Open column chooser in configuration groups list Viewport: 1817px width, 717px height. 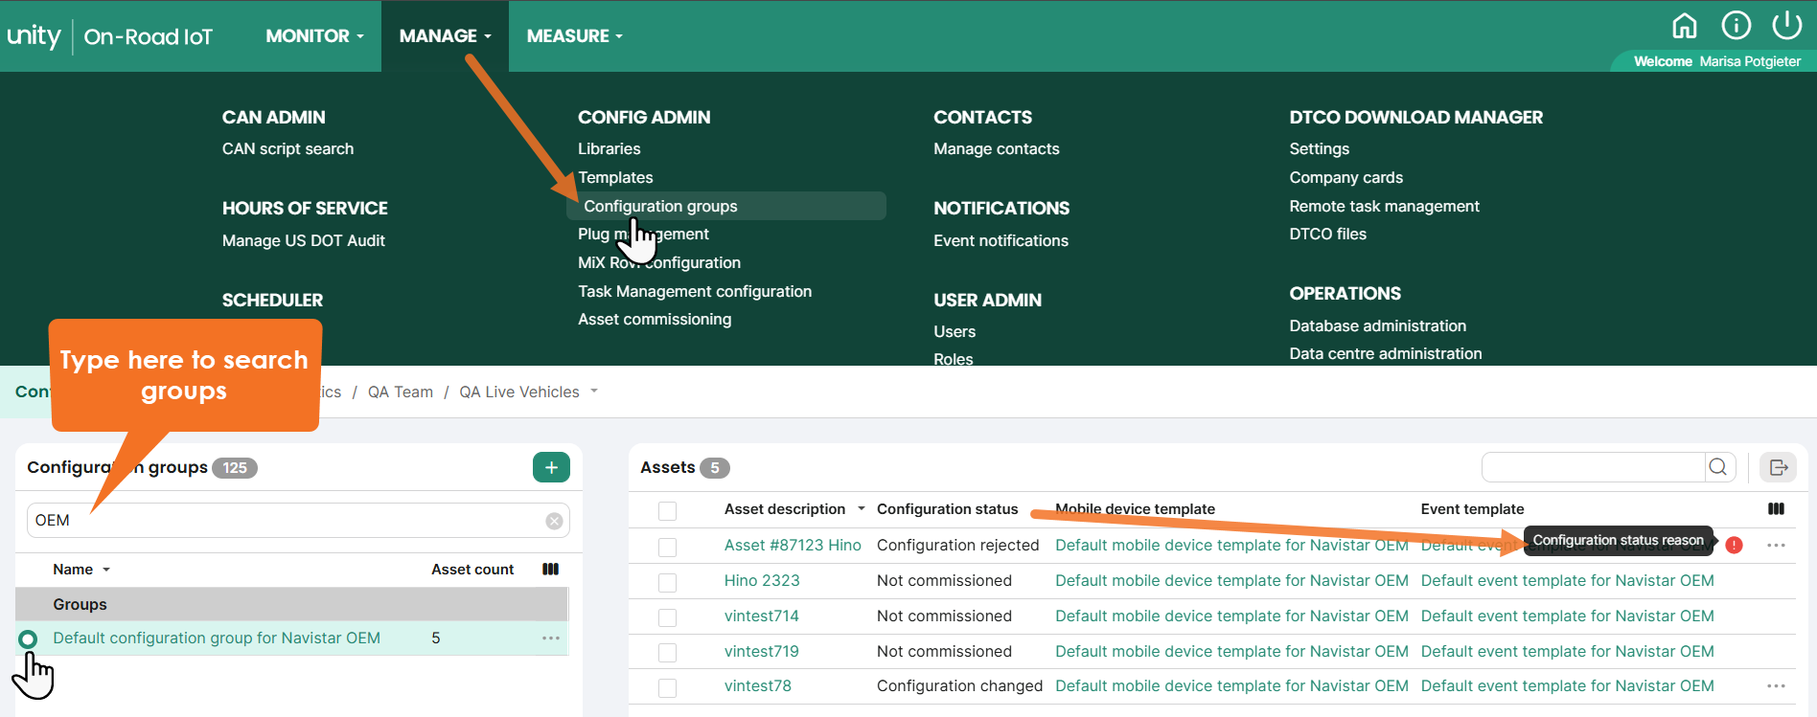[x=550, y=569]
